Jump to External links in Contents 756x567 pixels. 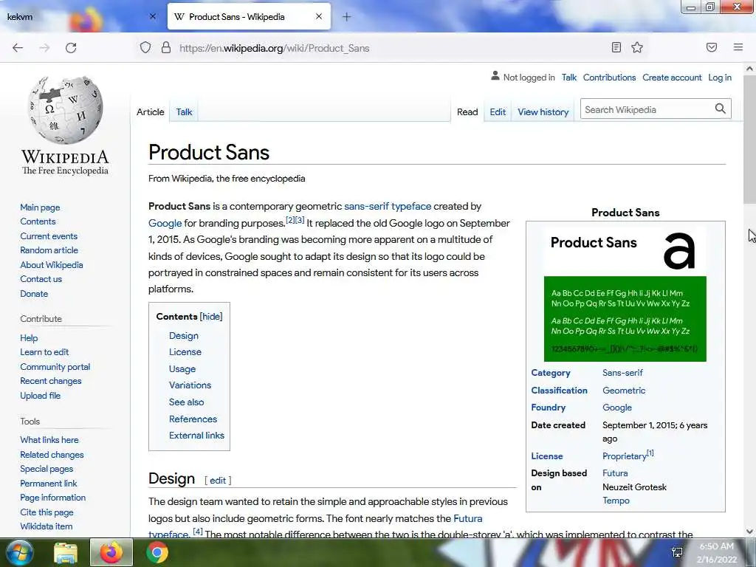[x=196, y=436]
